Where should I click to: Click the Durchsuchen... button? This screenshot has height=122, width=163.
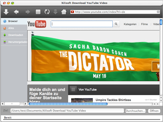pyautogui.click(x=135, y=111)
